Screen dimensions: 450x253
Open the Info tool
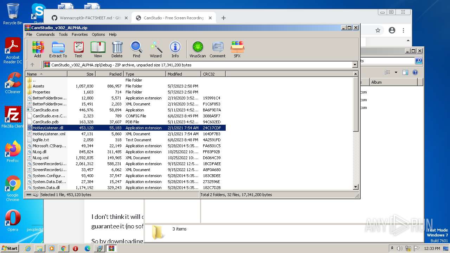(x=175, y=49)
